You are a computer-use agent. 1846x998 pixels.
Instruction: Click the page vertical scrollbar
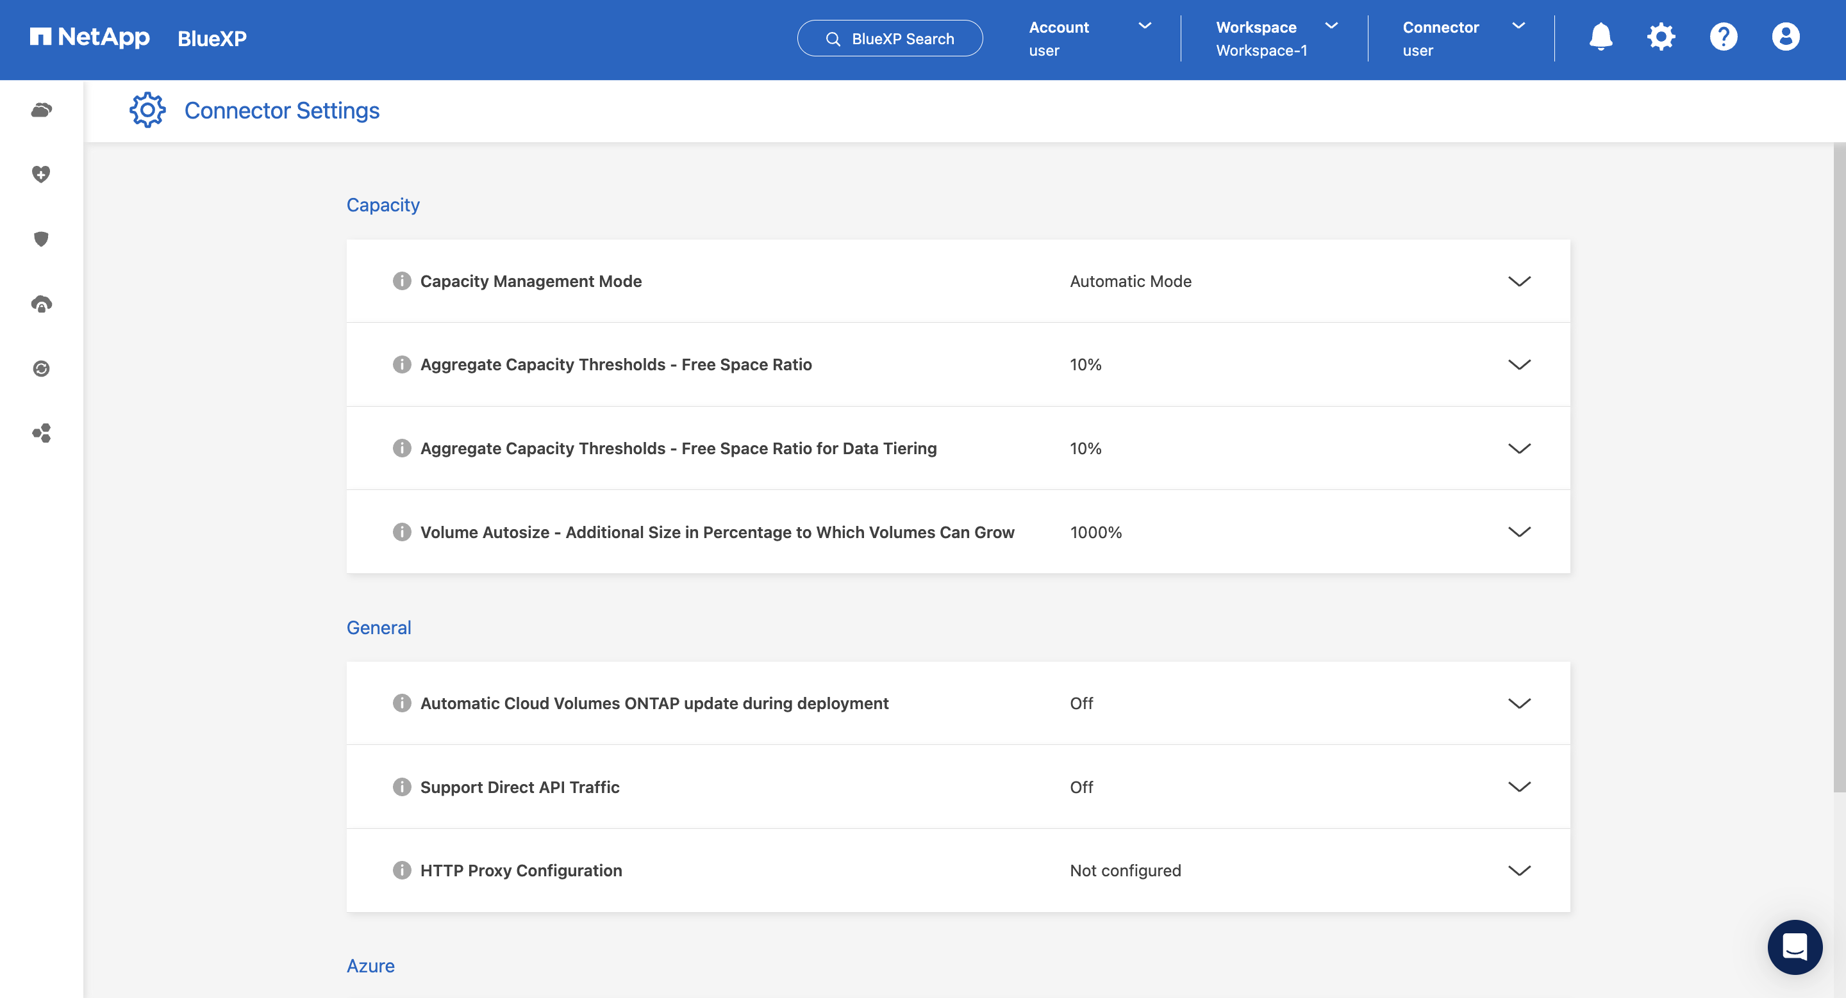tap(1839, 468)
